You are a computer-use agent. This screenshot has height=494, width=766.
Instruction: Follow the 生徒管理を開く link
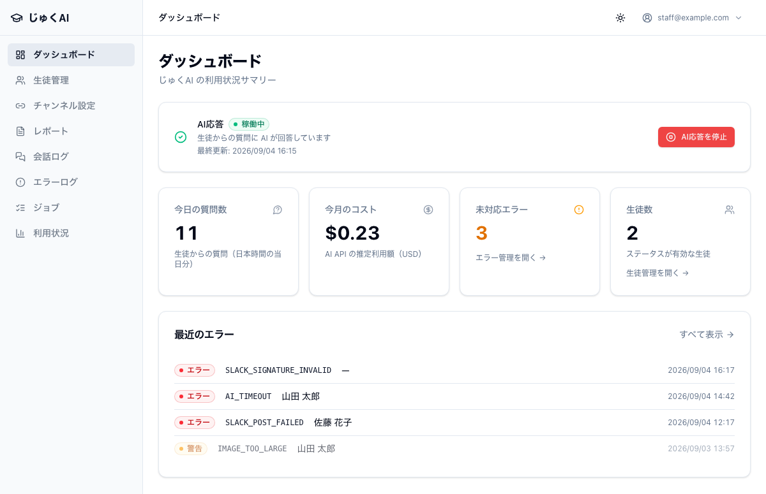click(x=658, y=273)
